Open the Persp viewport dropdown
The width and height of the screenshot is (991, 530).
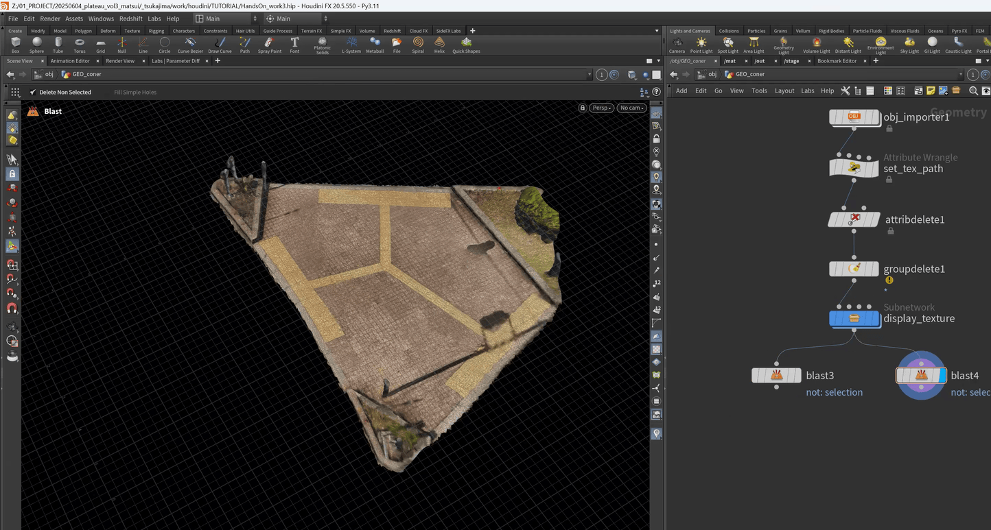pyautogui.click(x=601, y=108)
